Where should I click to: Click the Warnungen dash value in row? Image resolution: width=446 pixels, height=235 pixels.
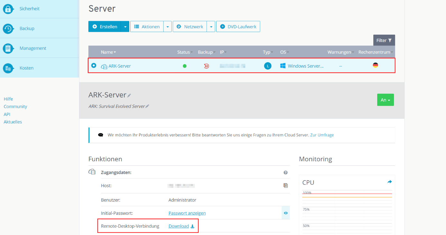coord(341,66)
